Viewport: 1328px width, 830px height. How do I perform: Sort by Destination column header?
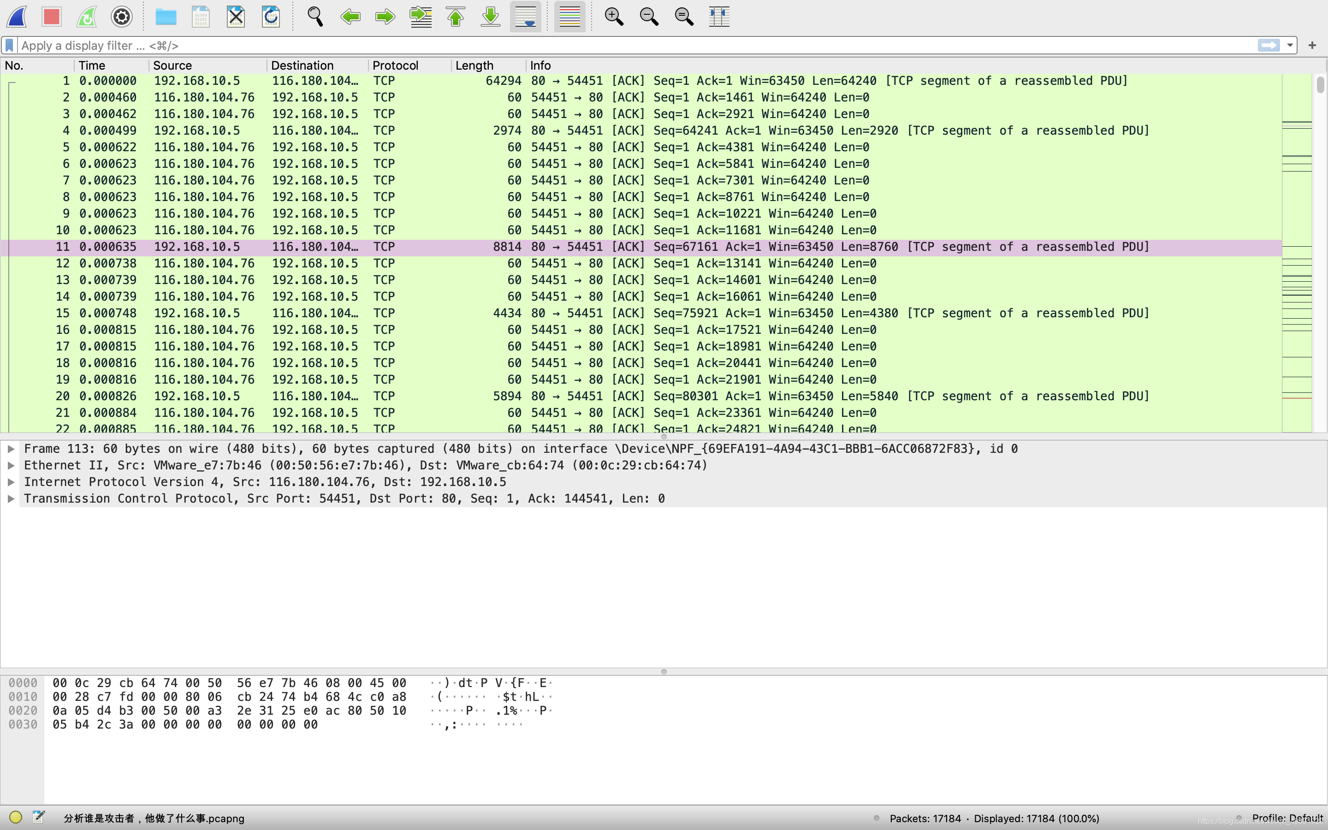[x=318, y=65]
